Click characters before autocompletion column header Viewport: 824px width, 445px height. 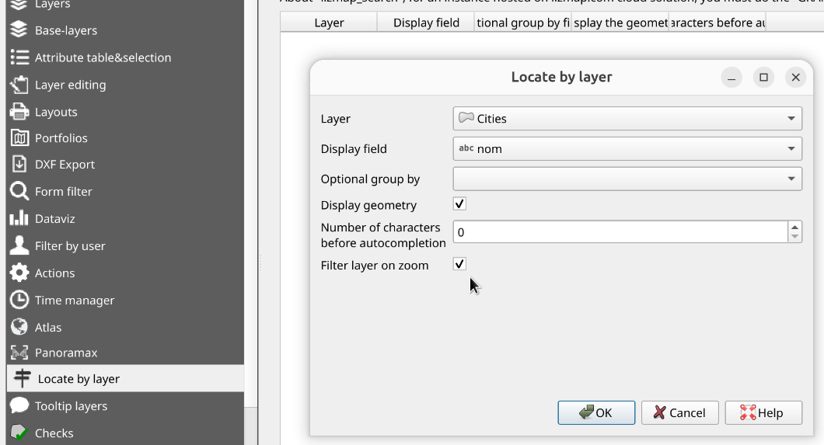tap(717, 23)
